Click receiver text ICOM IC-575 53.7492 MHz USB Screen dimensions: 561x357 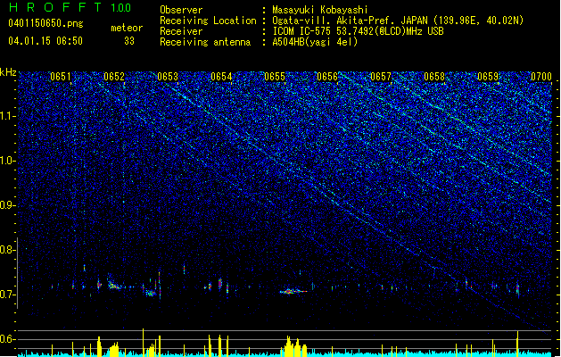tap(358, 31)
